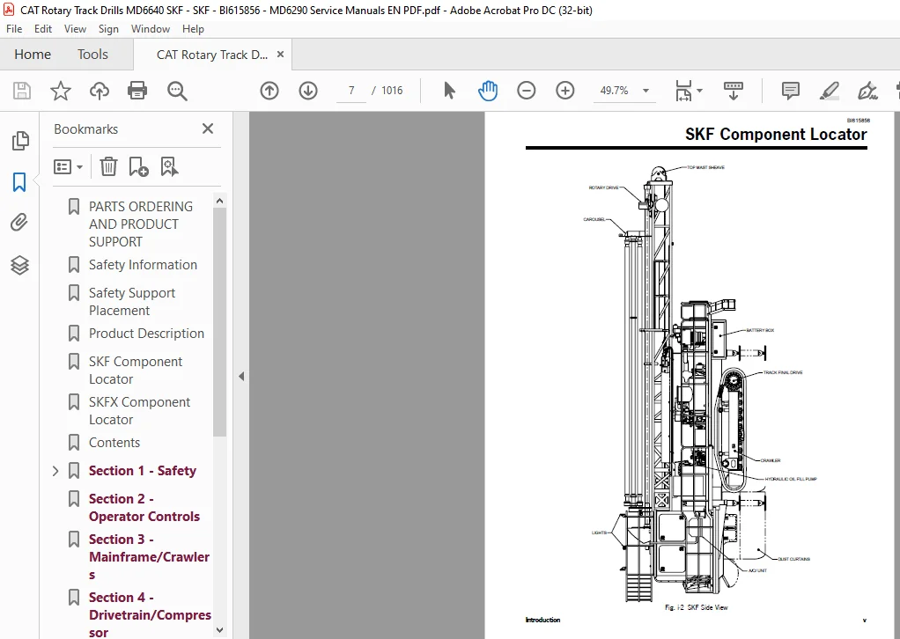This screenshot has height=639, width=900.
Task: Open the File menu
Action: pos(14,29)
